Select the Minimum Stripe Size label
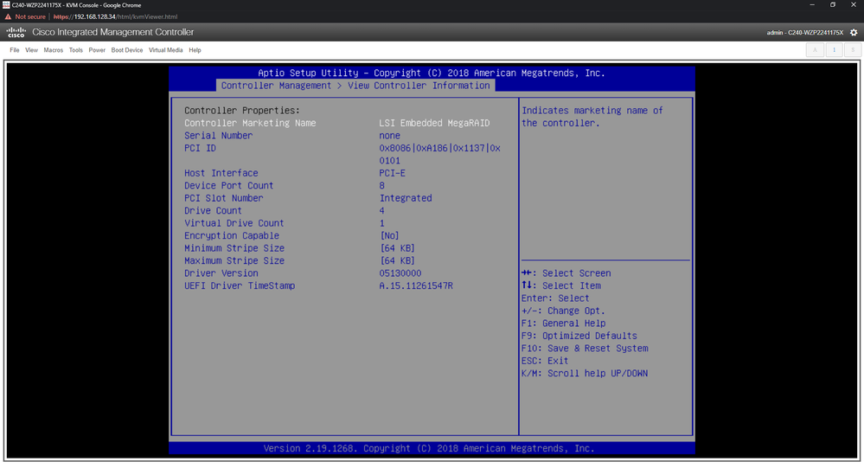The width and height of the screenshot is (864, 468). 234,248
